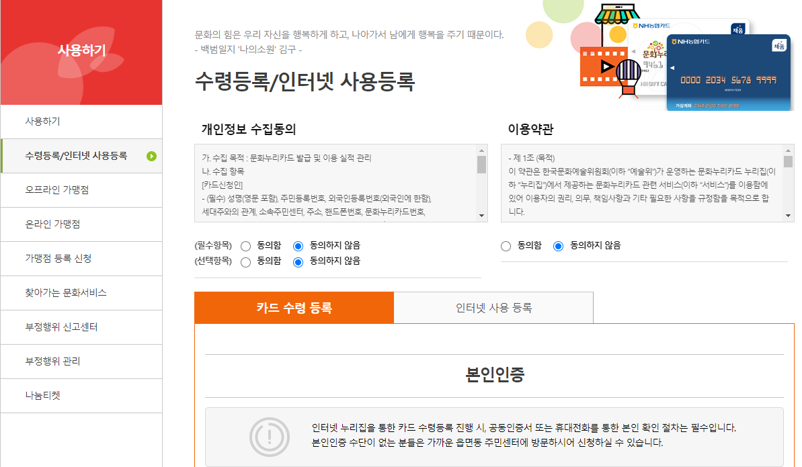
Task: Click '제 1조 (목적)' text in 이용약관
Action: [532, 158]
